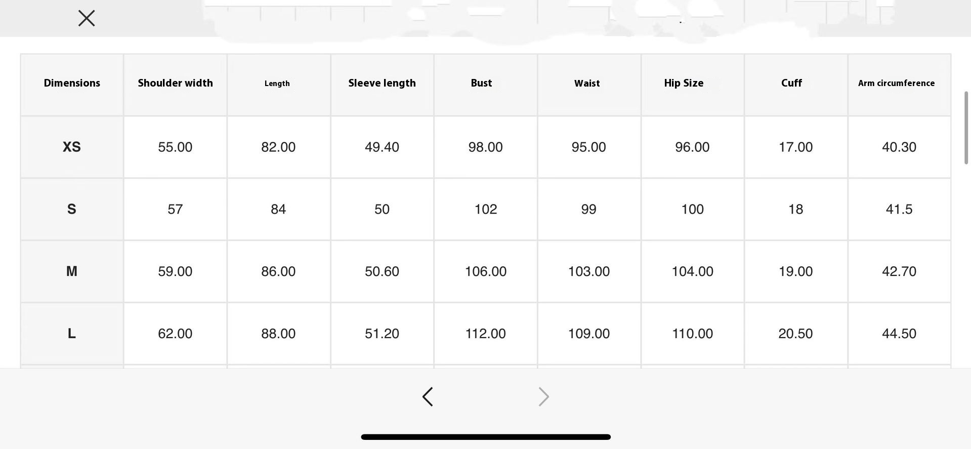This screenshot has height=449, width=971.
Task: Click the vertical scrollbar thumb
Action: (x=966, y=128)
